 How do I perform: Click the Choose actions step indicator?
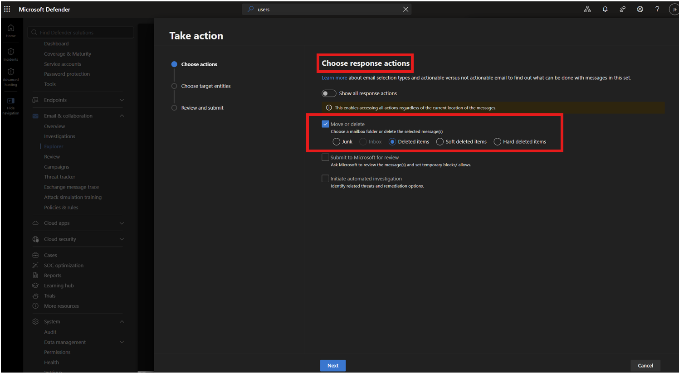174,64
